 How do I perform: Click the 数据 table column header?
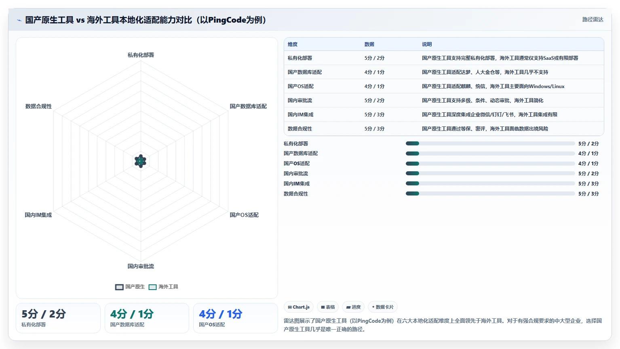click(x=369, y=44)
